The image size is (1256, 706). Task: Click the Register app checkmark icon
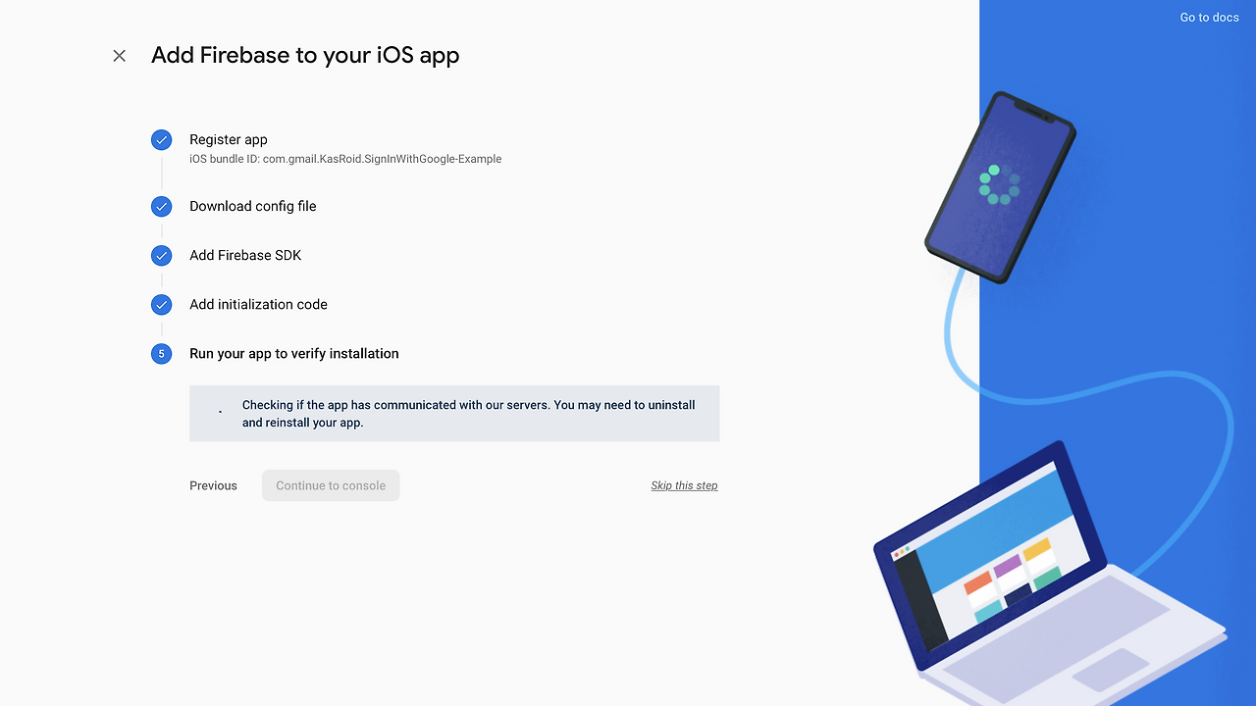point(162,140)
